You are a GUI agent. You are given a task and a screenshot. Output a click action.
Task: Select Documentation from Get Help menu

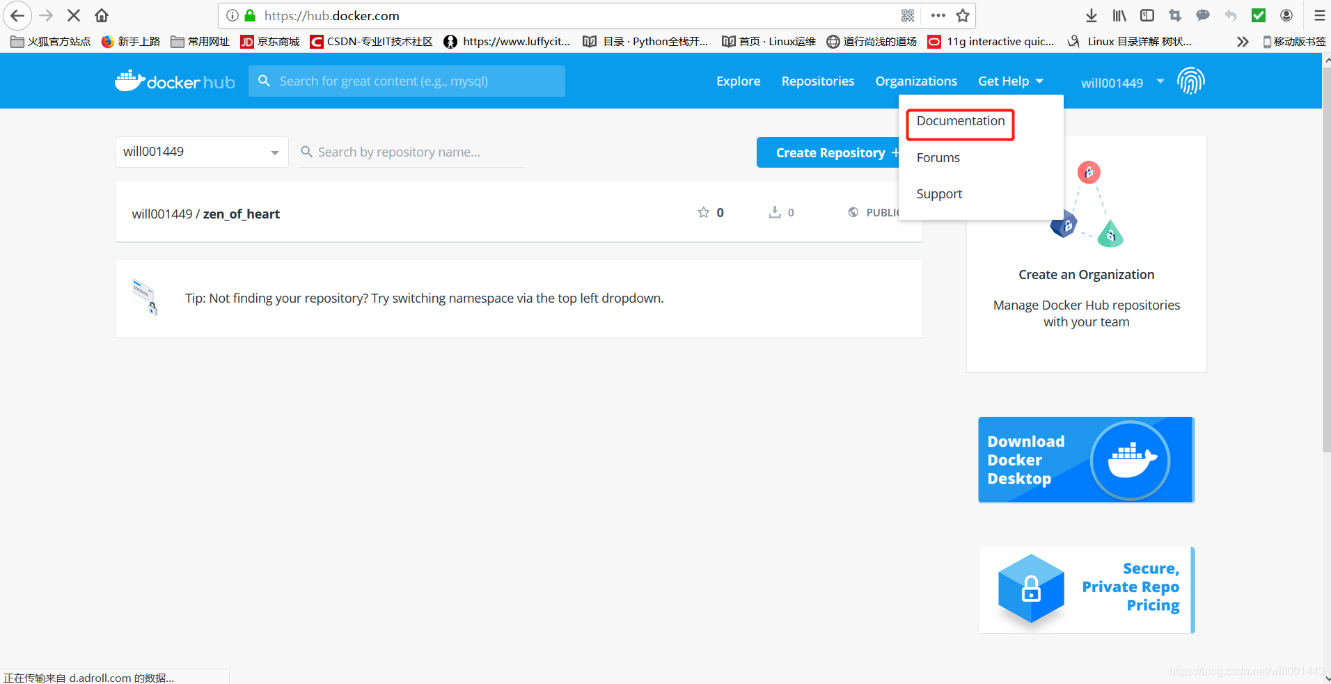(x=961, y=121)
